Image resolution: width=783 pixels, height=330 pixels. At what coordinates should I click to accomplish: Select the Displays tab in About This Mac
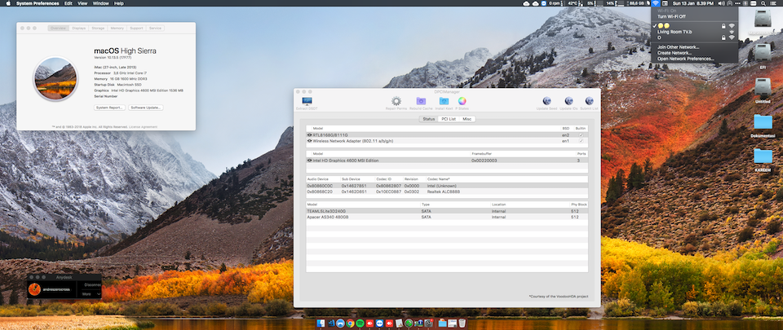point(79,28)
